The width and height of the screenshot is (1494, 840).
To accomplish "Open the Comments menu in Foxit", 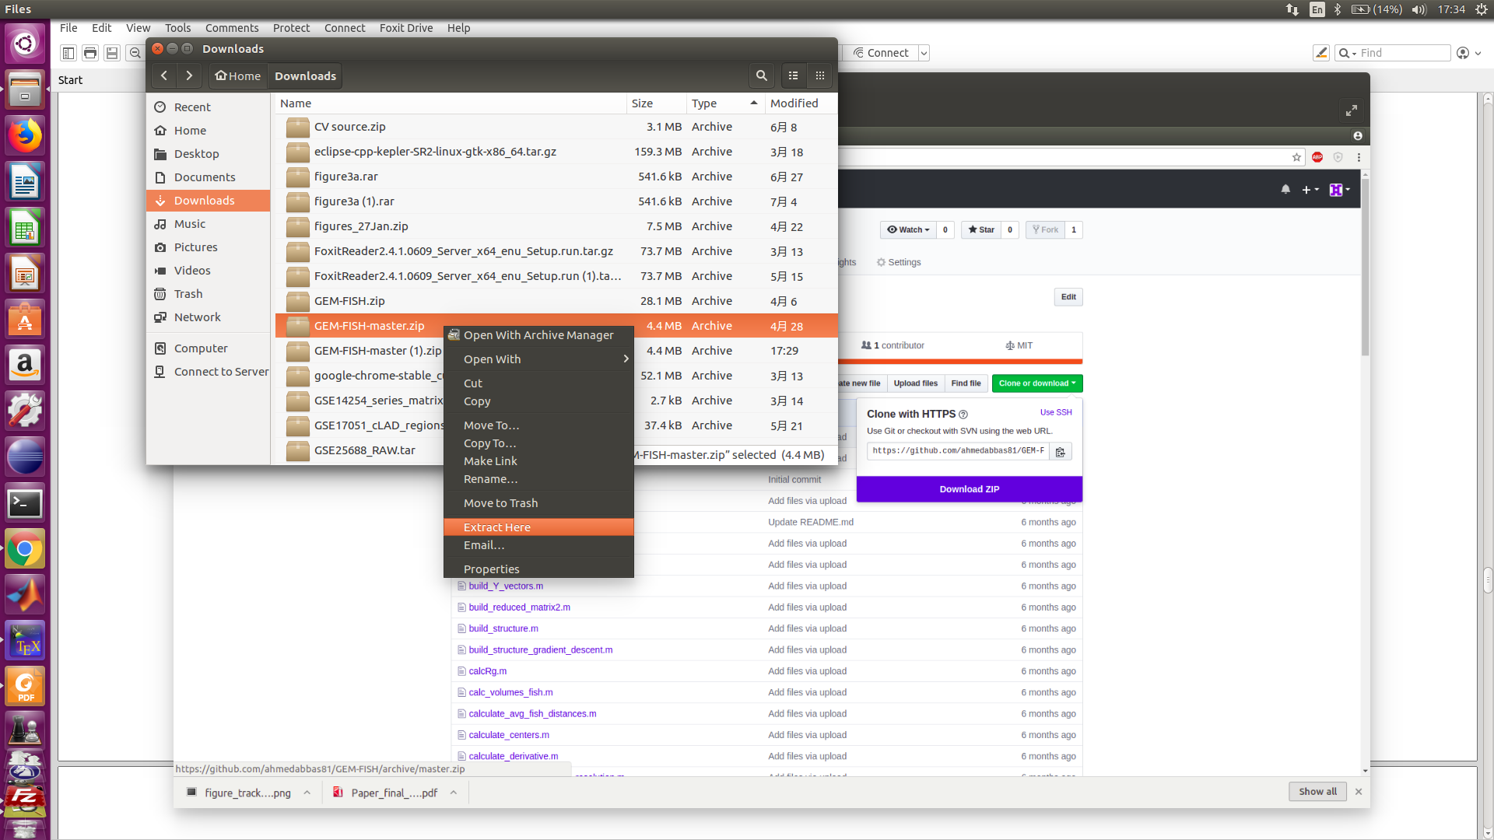I will [232, 28].
